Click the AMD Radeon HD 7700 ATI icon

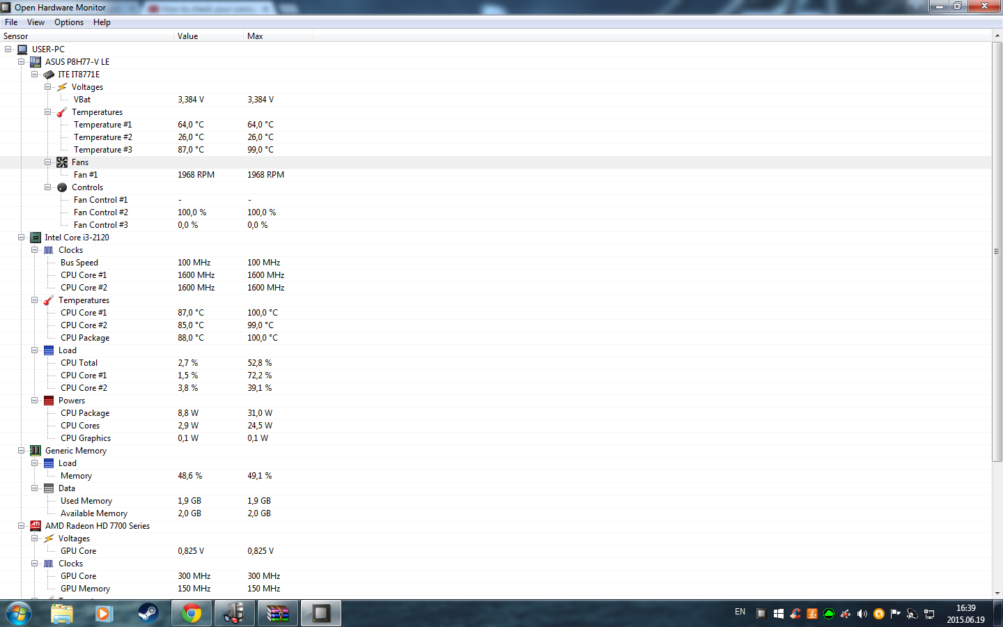[x=36, y=526]
